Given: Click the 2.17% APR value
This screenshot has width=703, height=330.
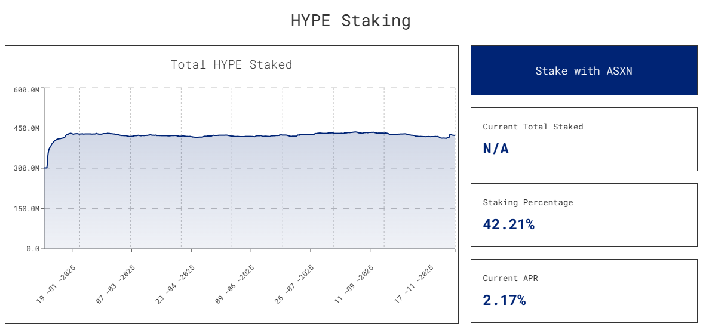Looking at the screenshot, I should [x=504, y=300].
